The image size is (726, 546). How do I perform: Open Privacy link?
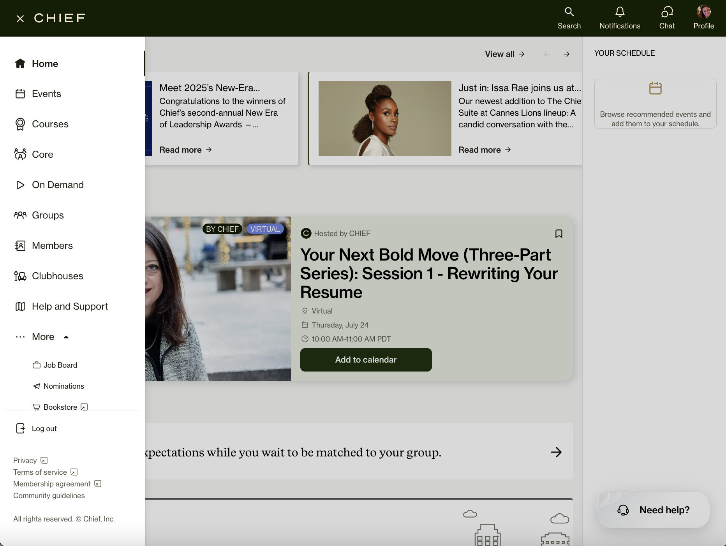pyautogui.click(x=30, y=460)
